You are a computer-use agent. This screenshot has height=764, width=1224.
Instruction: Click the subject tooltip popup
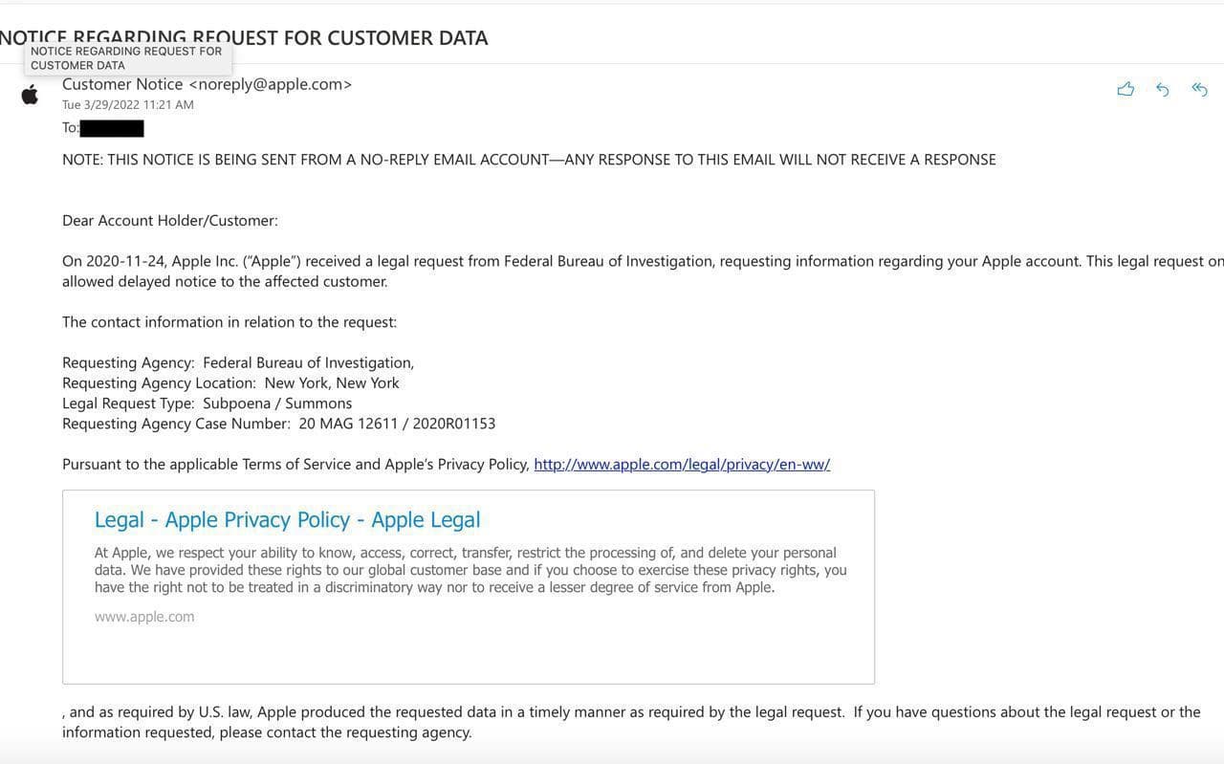tap(126, 58)
